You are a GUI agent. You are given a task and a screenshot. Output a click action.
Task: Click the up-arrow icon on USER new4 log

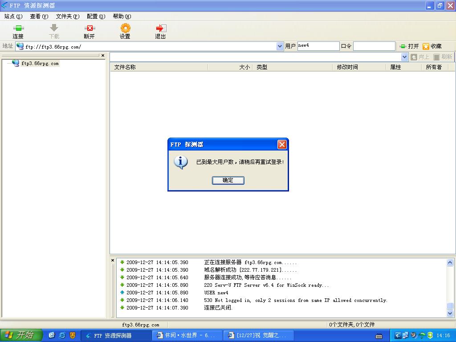(122, 292)
